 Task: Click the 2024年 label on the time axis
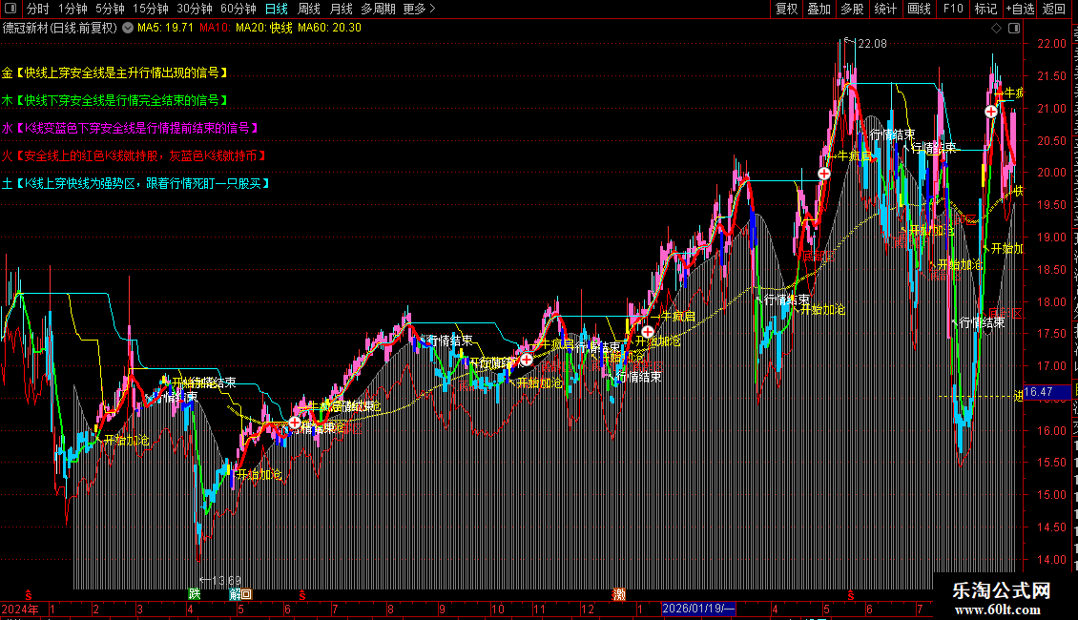(x=20, y=609)
